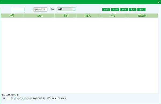This screenshot has width=161, height=104.
Task: Click the 共0页(0条记录) text
Action: click(x=39, y=98)
